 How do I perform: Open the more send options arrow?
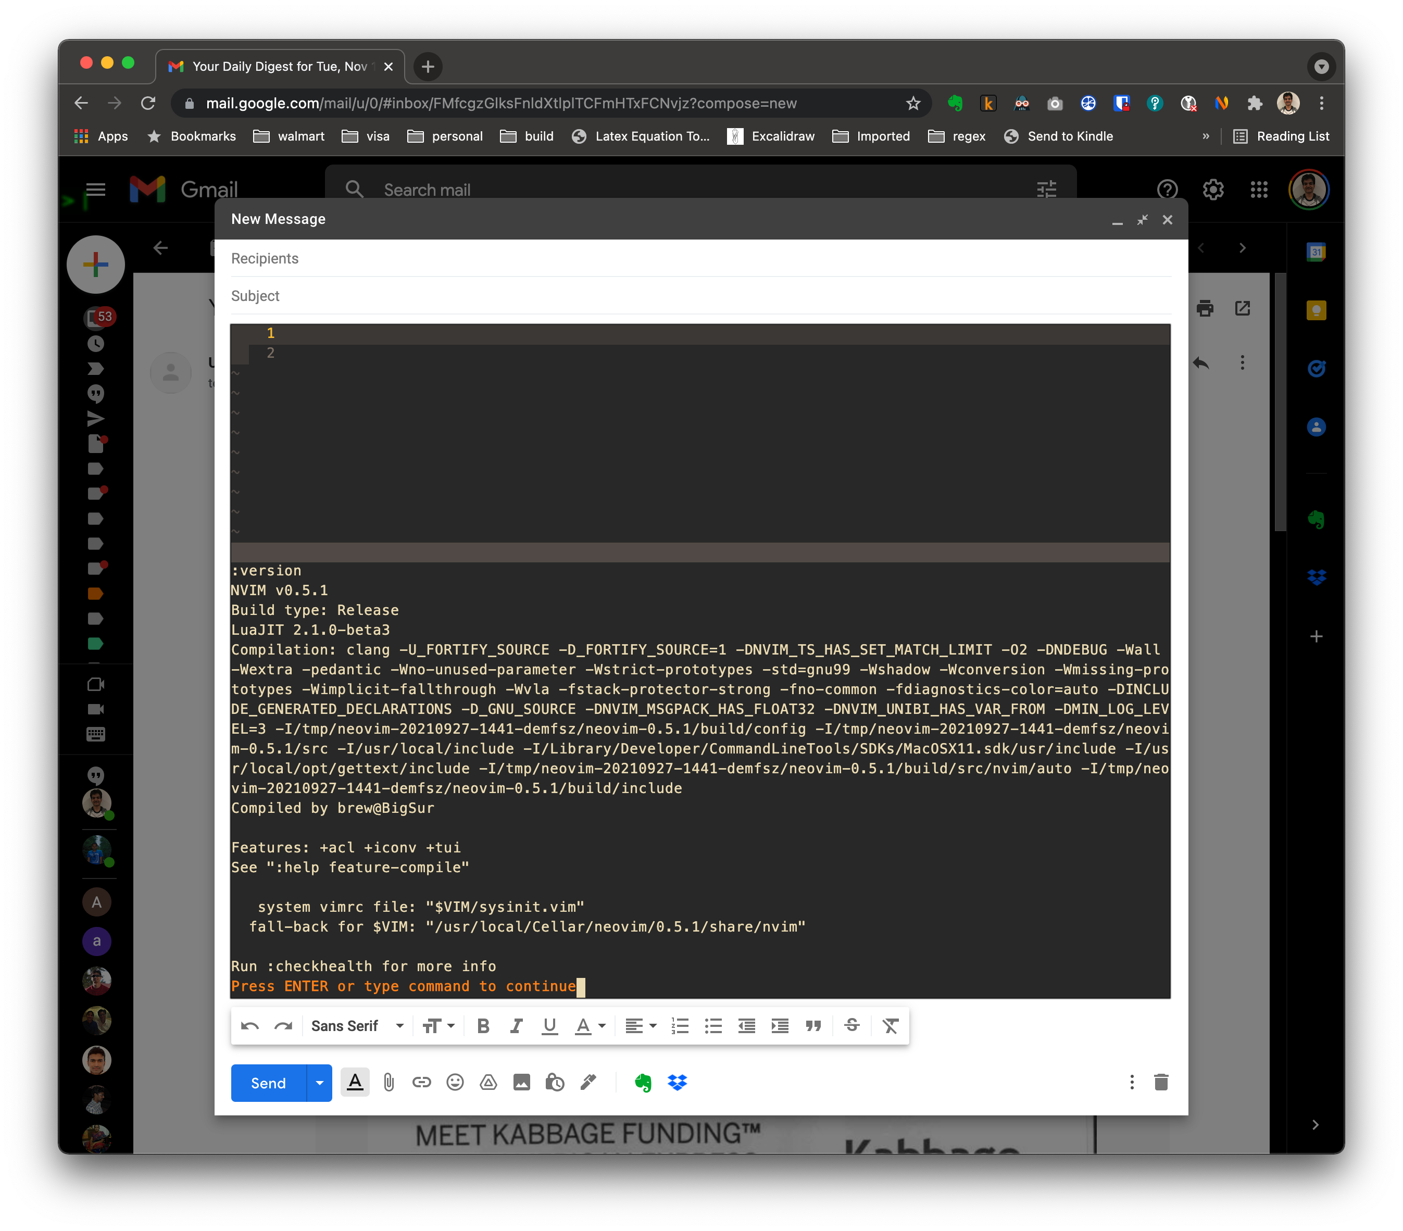(319, 1083)
